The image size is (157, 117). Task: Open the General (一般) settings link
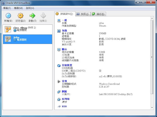click(x=64, y=20)
